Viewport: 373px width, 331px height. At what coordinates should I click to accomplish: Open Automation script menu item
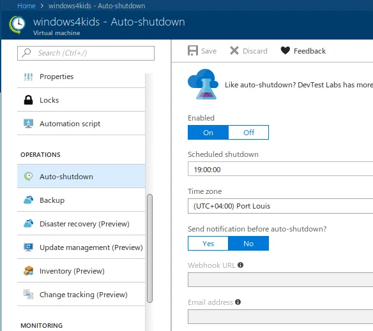click(81, 124)
